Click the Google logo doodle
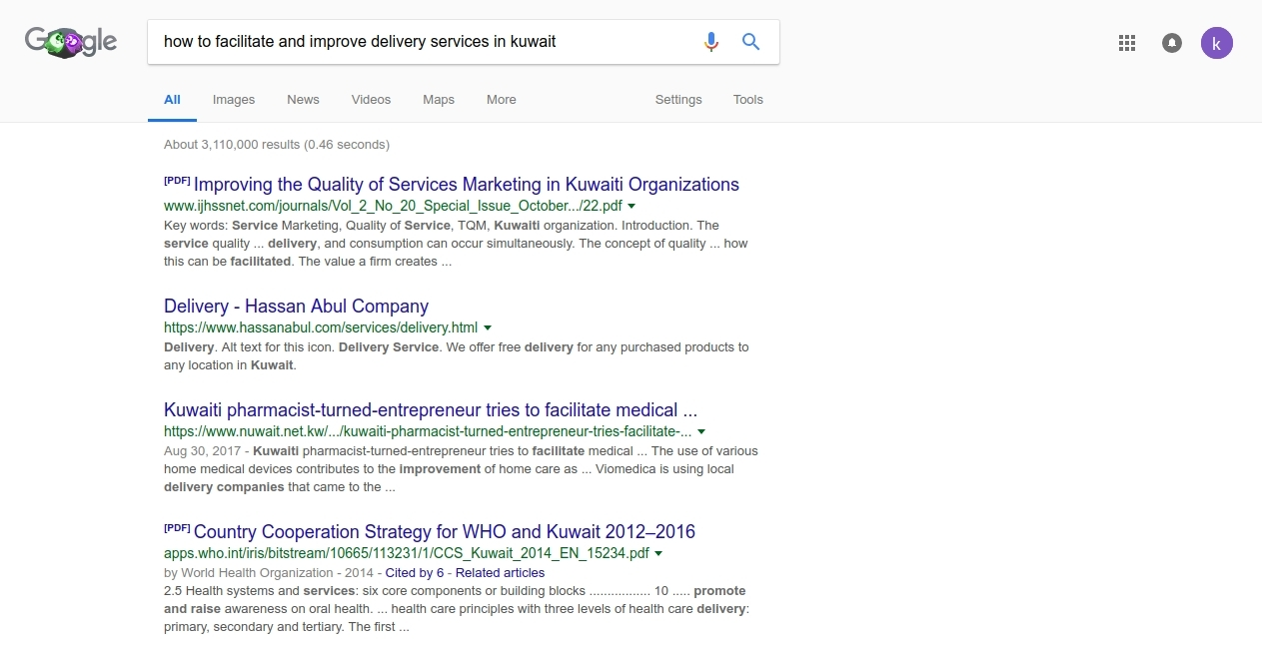The image size is (1262, 647). 70,42
